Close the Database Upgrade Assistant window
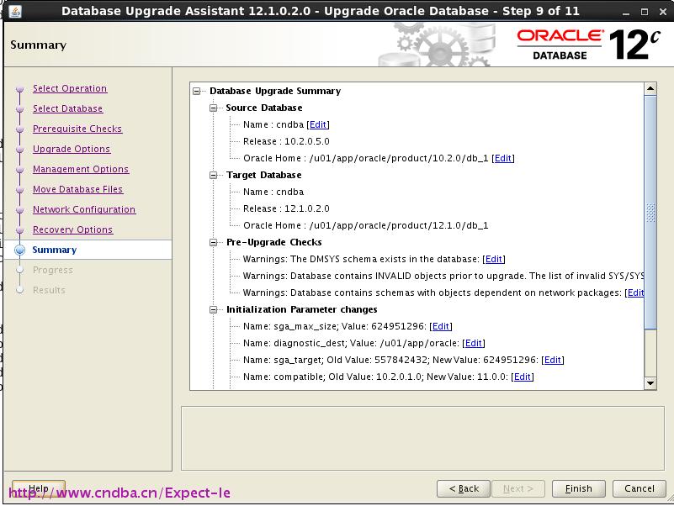 click(663, 12)
